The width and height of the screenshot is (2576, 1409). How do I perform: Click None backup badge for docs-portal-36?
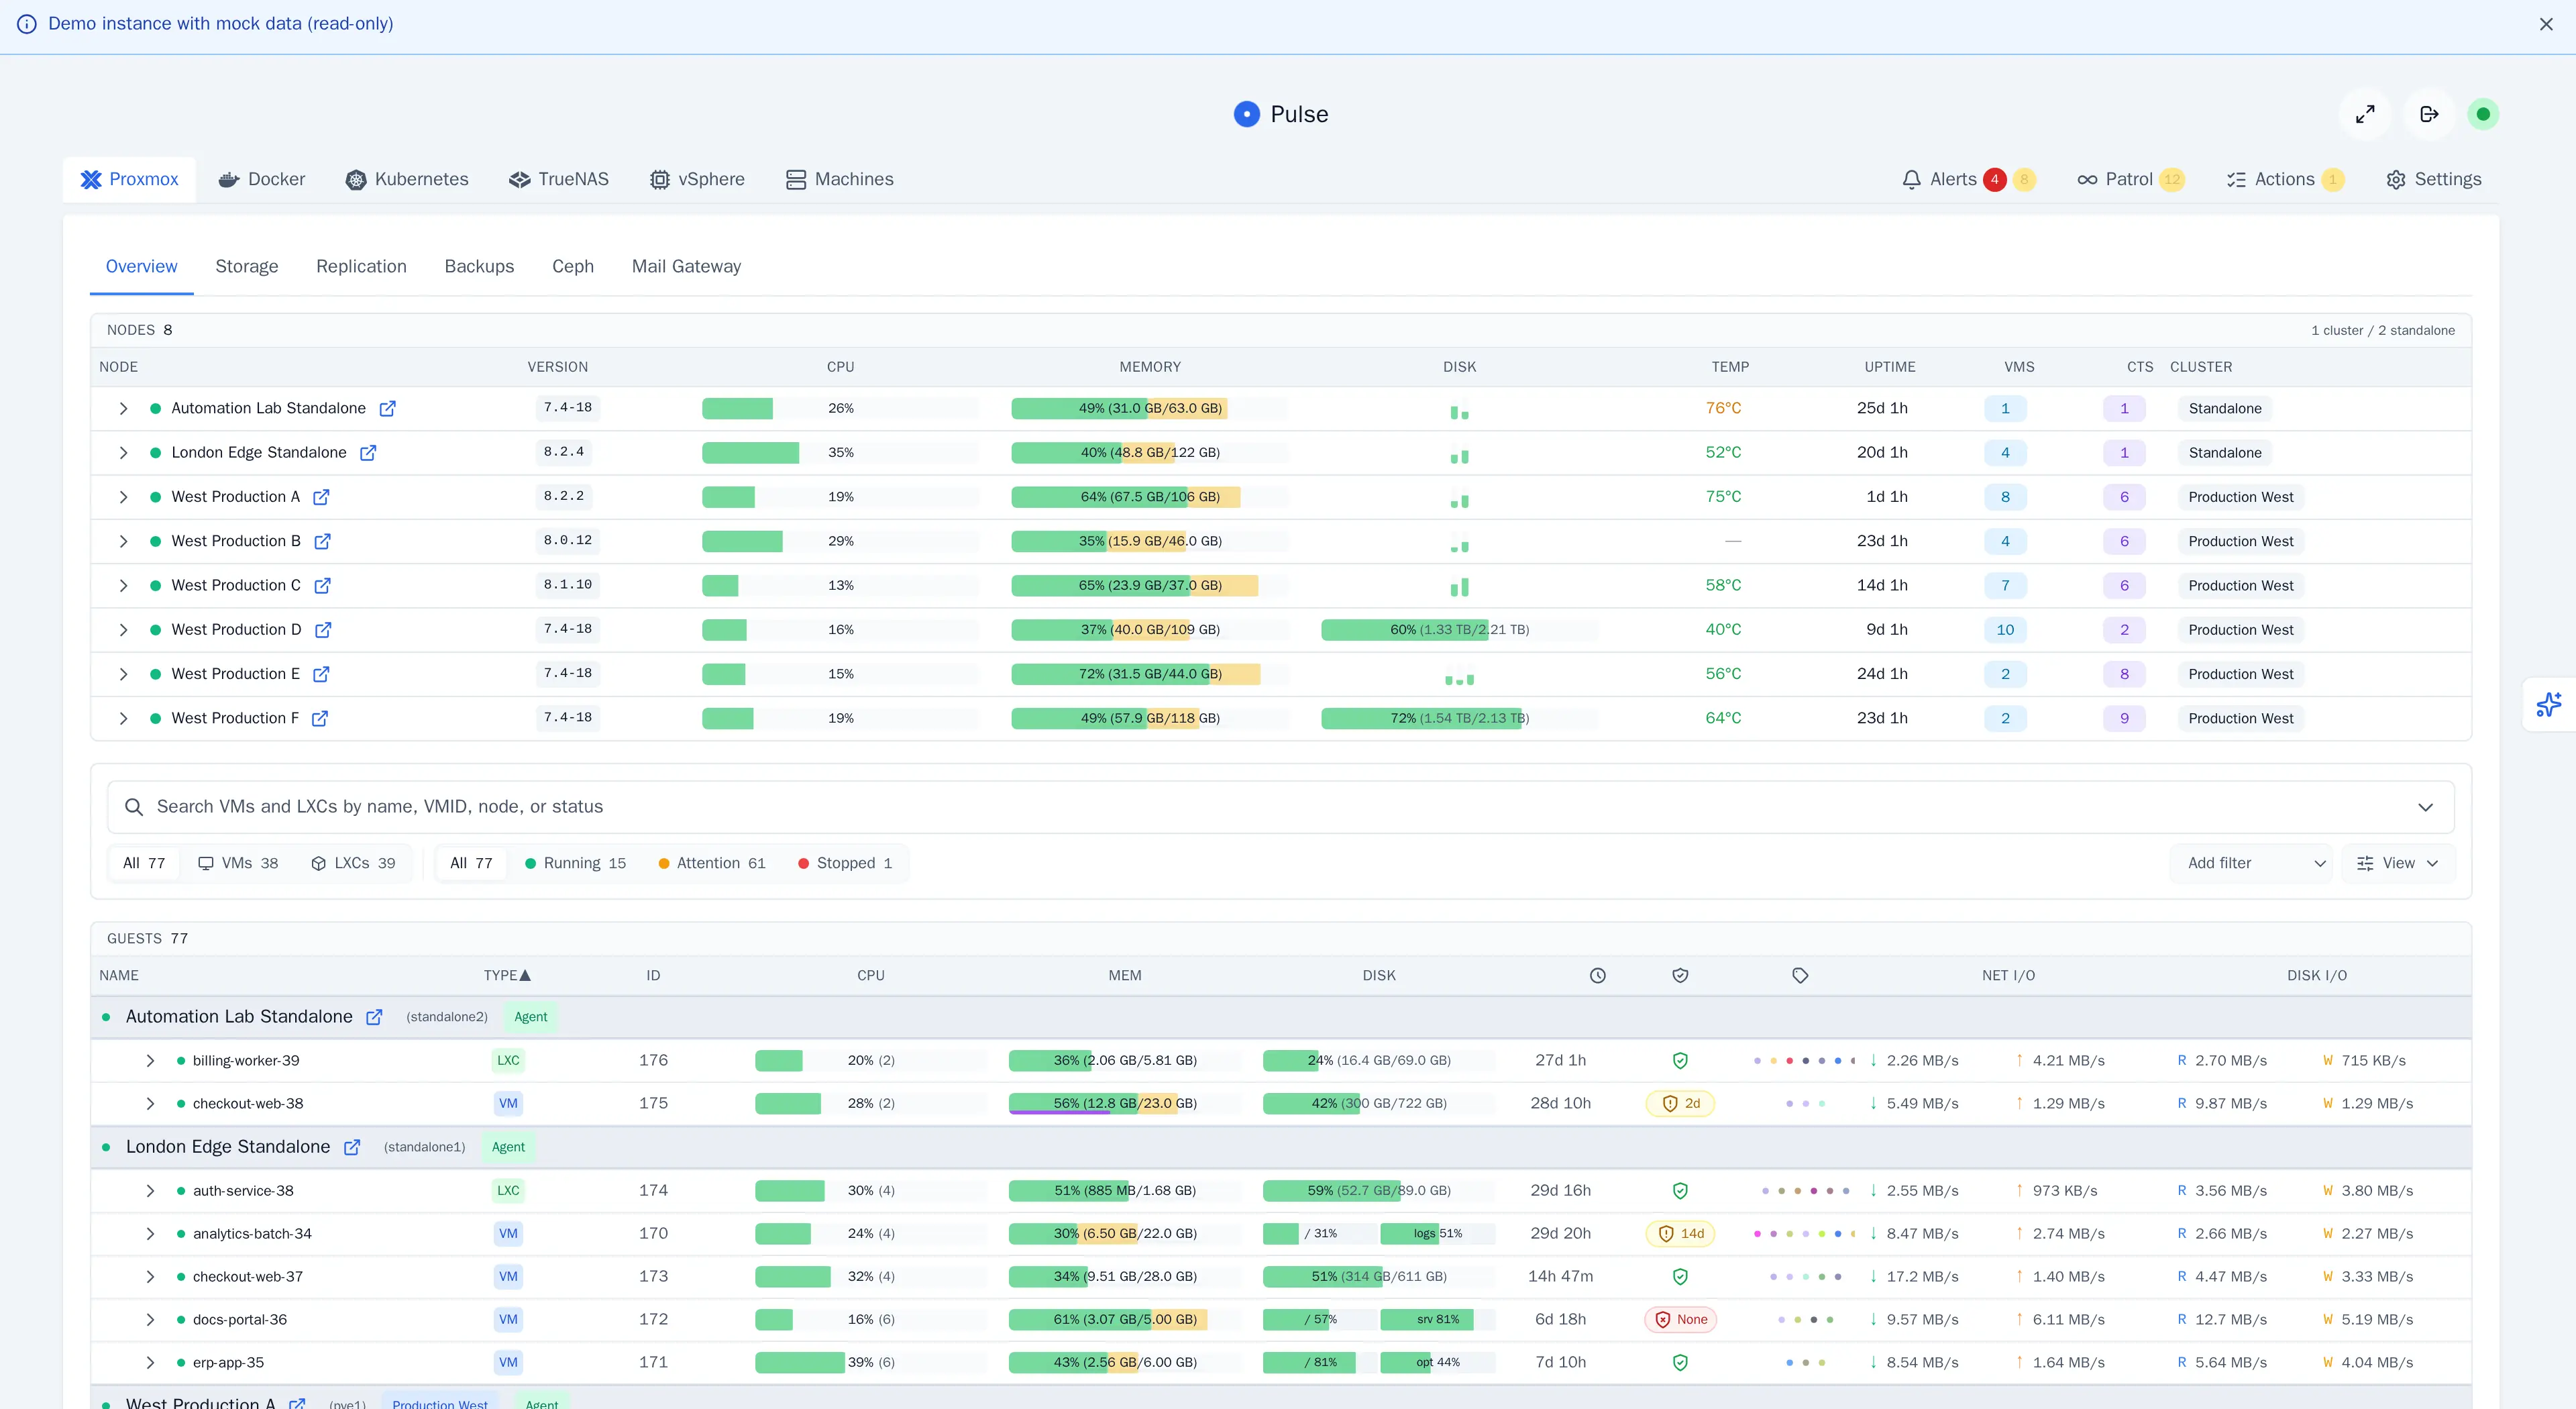[1680, 1319]
